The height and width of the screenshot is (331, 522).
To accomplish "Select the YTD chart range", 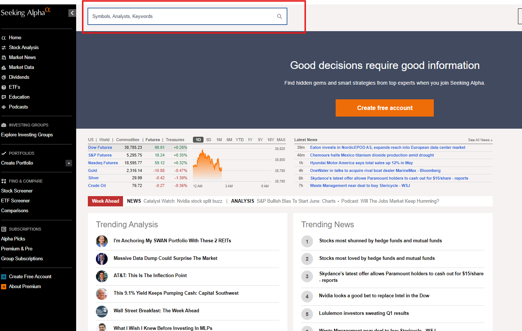I will [x=240, y=140].
